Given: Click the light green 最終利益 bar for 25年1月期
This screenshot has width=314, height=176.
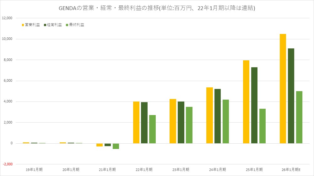Looking at the screenshot, I should click(x=262, y=126).
